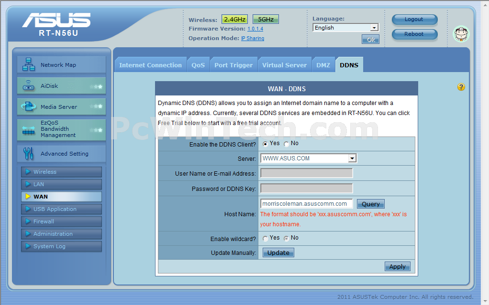
Task: Click the 'WAN - DDNS' section header
Action: pyautogui.click(x=287, y=89)
